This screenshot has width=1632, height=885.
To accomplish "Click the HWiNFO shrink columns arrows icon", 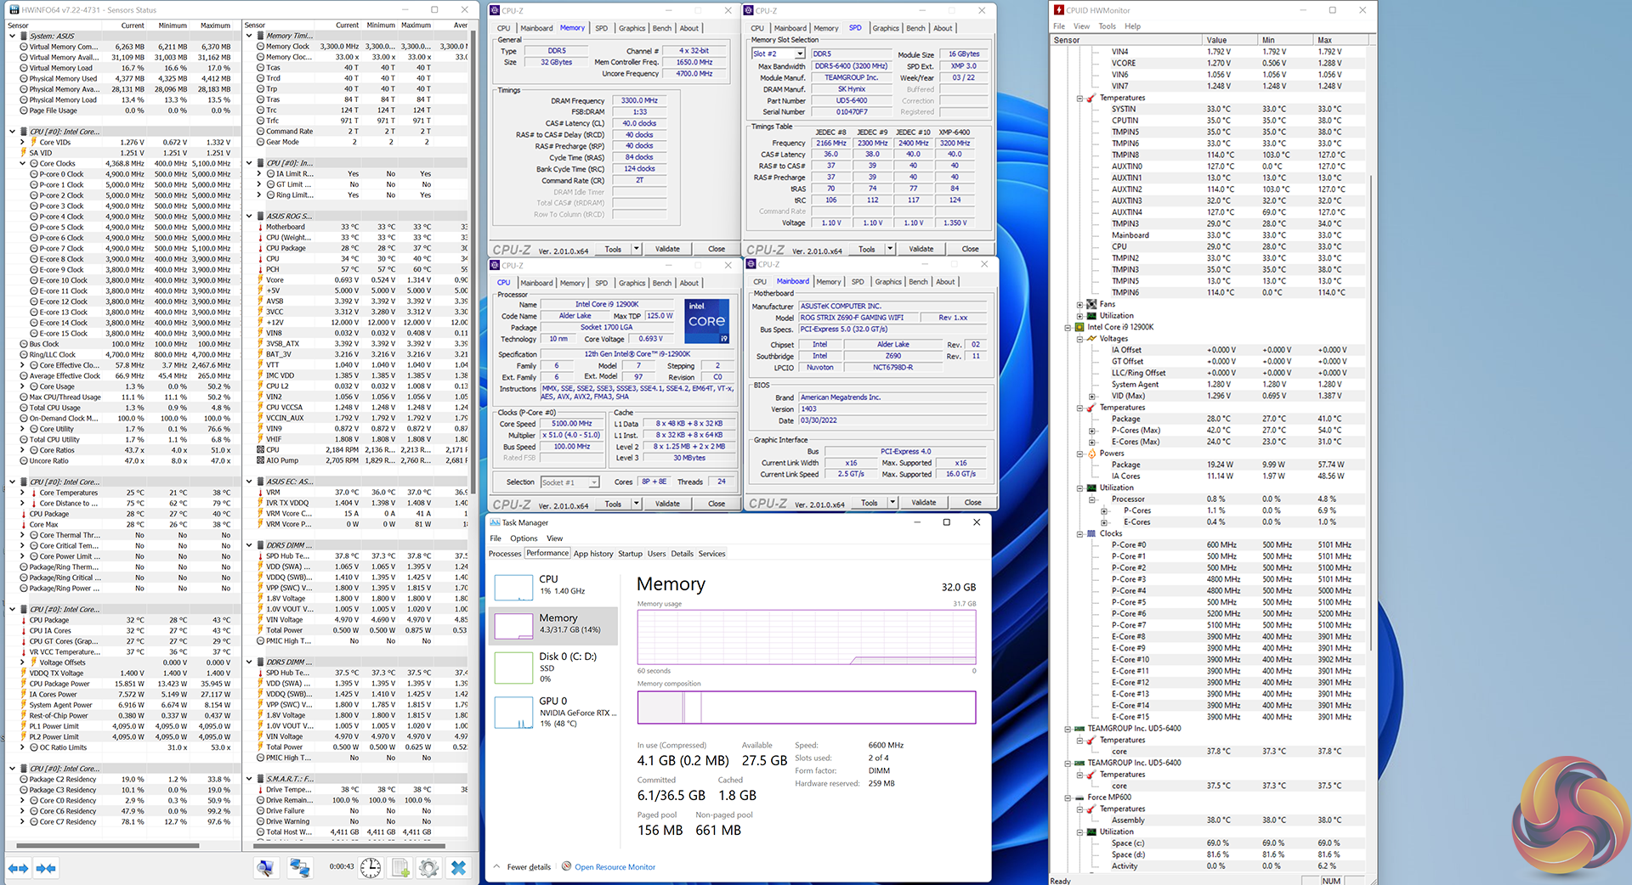I will [x=46, y=868].
